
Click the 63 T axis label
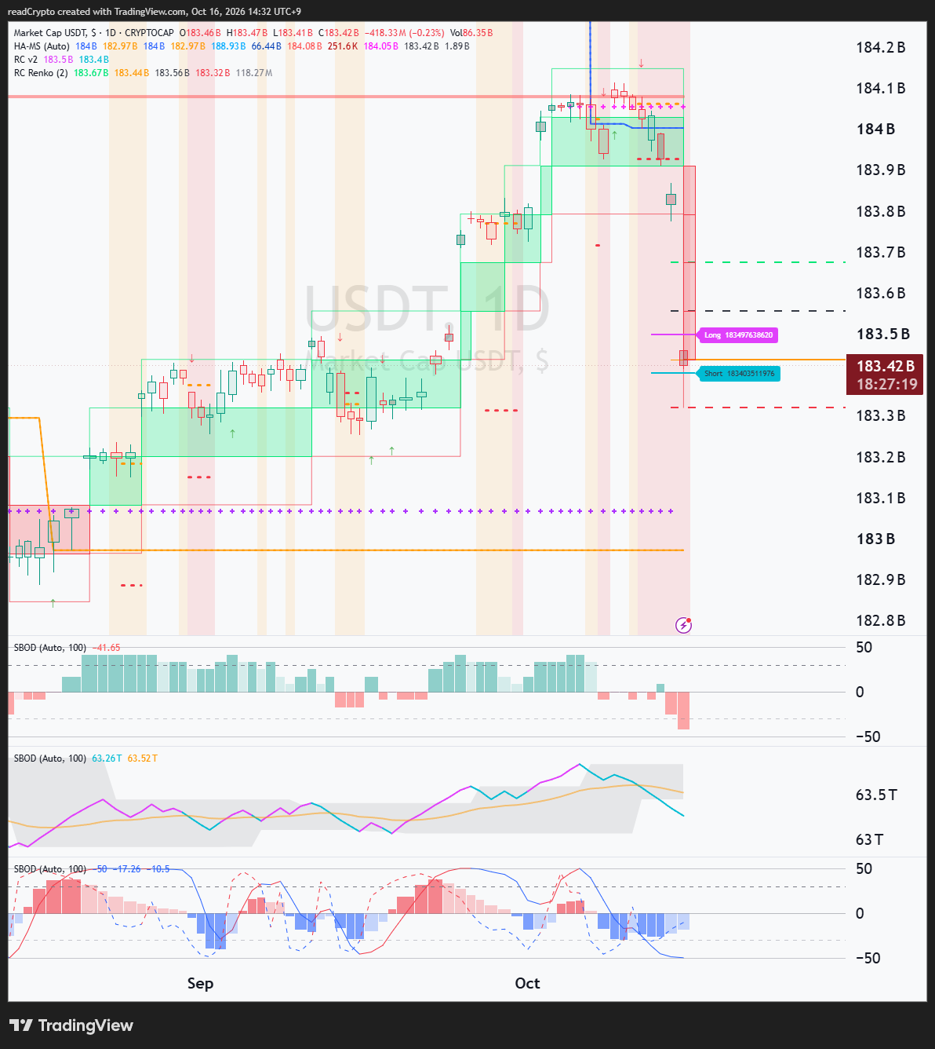(869, 840)
